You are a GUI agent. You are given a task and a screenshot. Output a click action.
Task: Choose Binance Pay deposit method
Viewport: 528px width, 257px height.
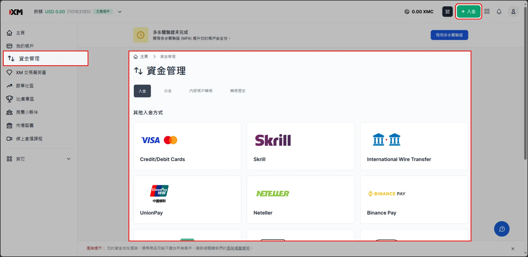pos(414,199)
